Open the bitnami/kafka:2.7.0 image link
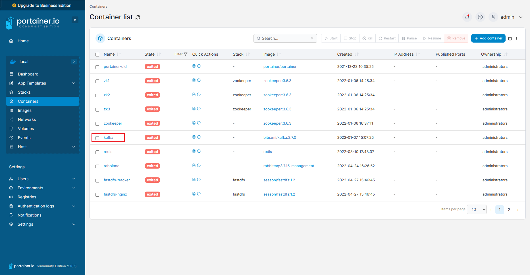 click(280, 137)
